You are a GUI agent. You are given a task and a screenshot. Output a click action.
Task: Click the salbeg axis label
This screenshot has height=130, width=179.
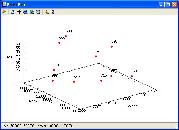coord(132,106)
